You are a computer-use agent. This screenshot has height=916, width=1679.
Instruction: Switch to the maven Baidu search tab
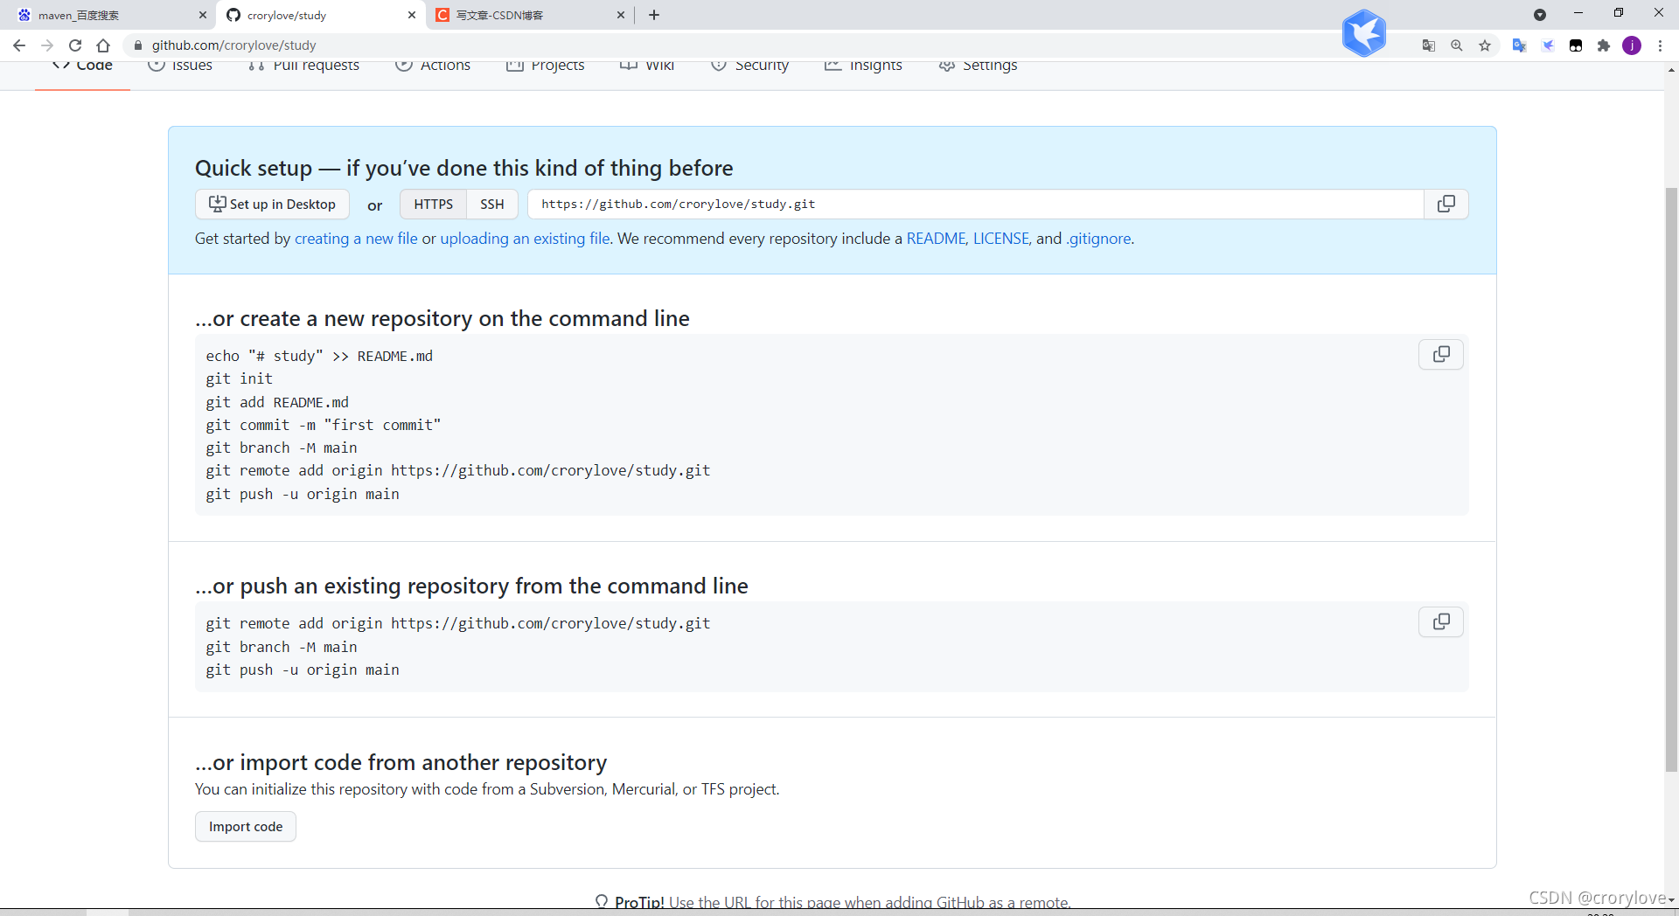point(105,15)
